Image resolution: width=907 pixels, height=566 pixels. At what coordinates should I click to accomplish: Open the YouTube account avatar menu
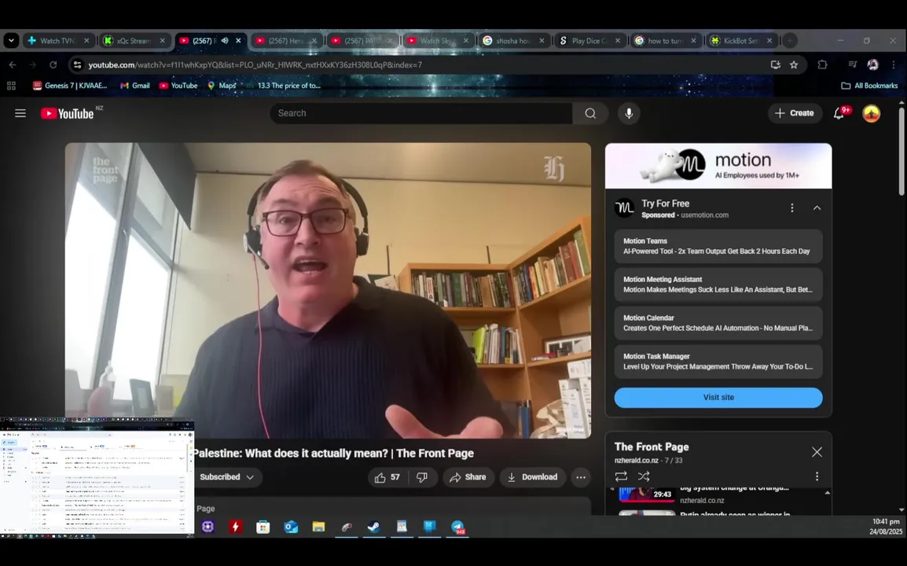click(x=871, y=113)
